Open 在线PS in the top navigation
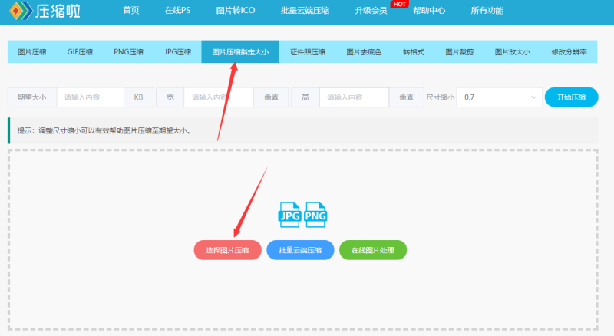 (177, 11)
